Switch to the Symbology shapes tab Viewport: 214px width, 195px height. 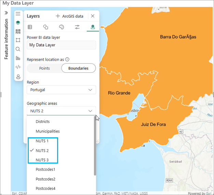(x=45, y=27)
